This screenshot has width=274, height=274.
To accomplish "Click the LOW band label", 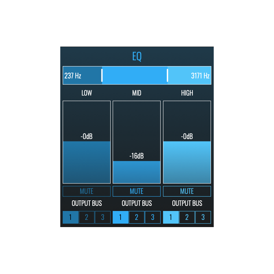I will 86,93.
